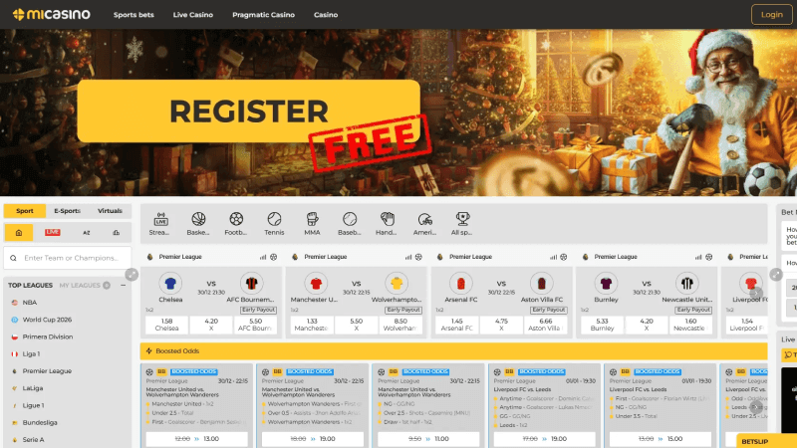Select the Baseball sport icon
Screen dimensions: 797x448
pyautogui.click(x=350, y=223)
